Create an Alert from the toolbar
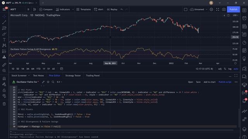The width and height of the screenshot is (248, 139). (x=98, y=9)
